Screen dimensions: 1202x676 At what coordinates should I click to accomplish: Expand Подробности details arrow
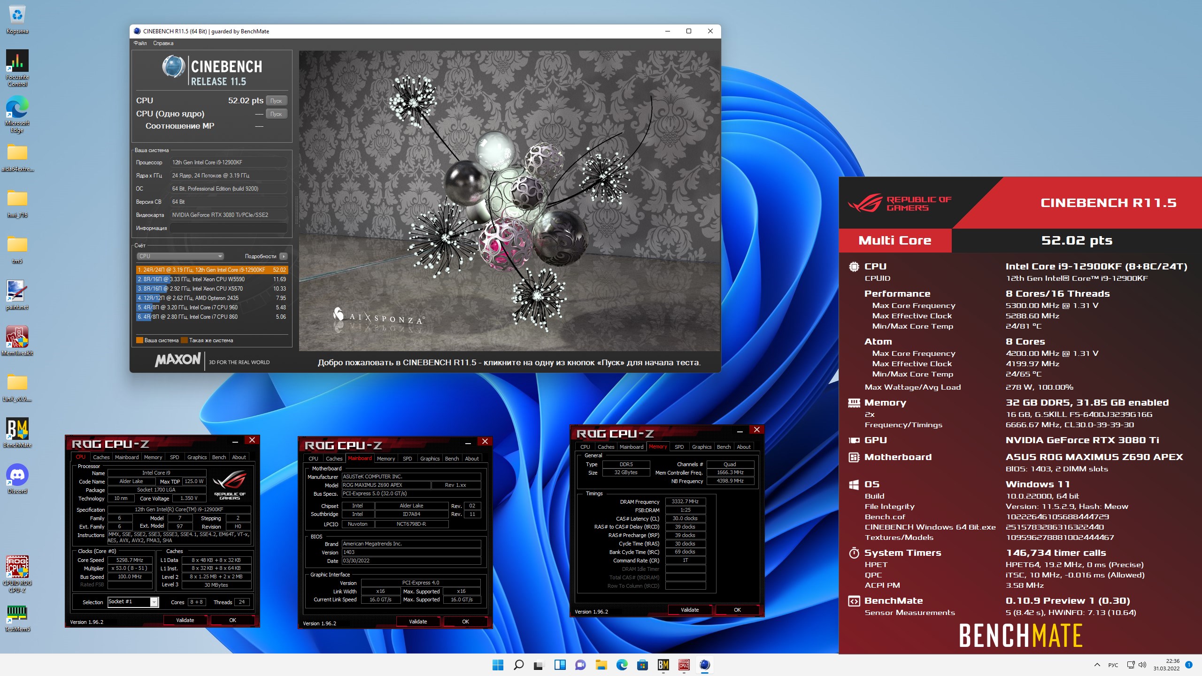coord(283,256)
